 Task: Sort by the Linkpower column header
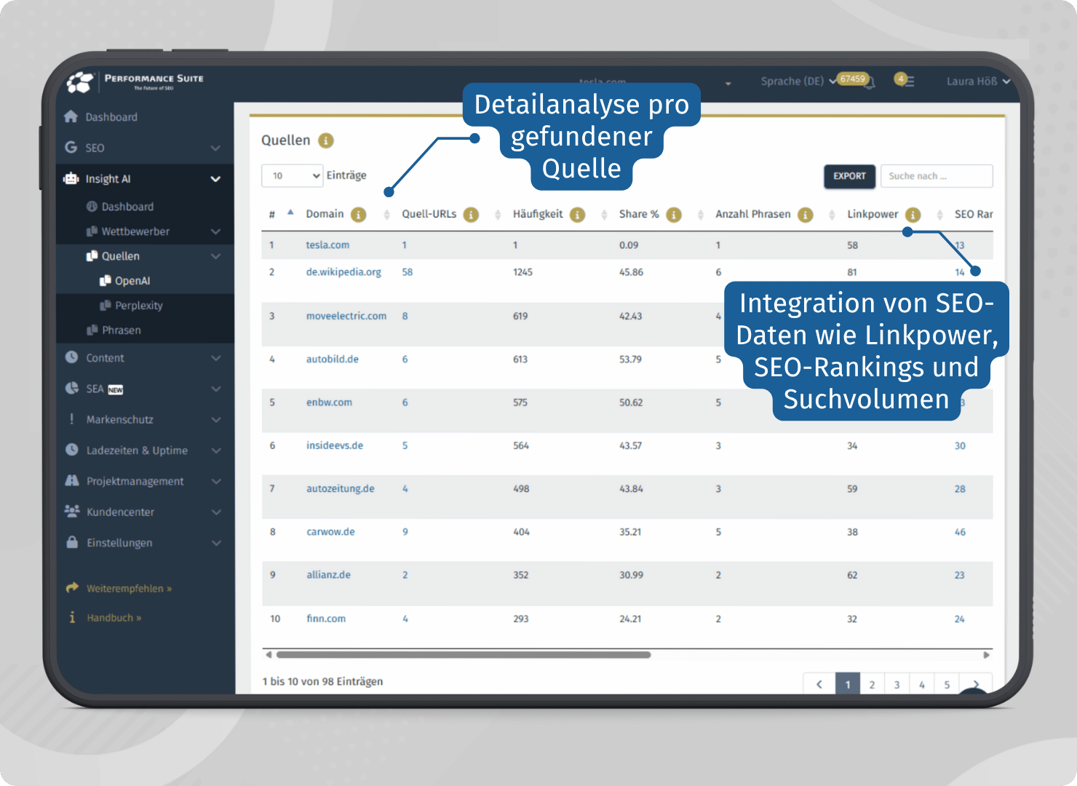point(873,214)
